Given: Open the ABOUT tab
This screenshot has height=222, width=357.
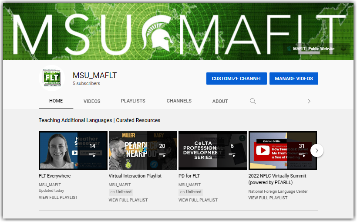Looking at the screenshot, I should (x=220, y=101).
